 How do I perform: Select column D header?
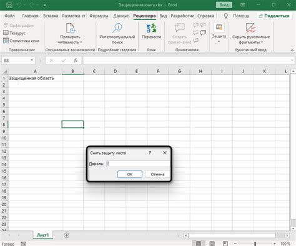pyautogui.click(x=116, y=71)
